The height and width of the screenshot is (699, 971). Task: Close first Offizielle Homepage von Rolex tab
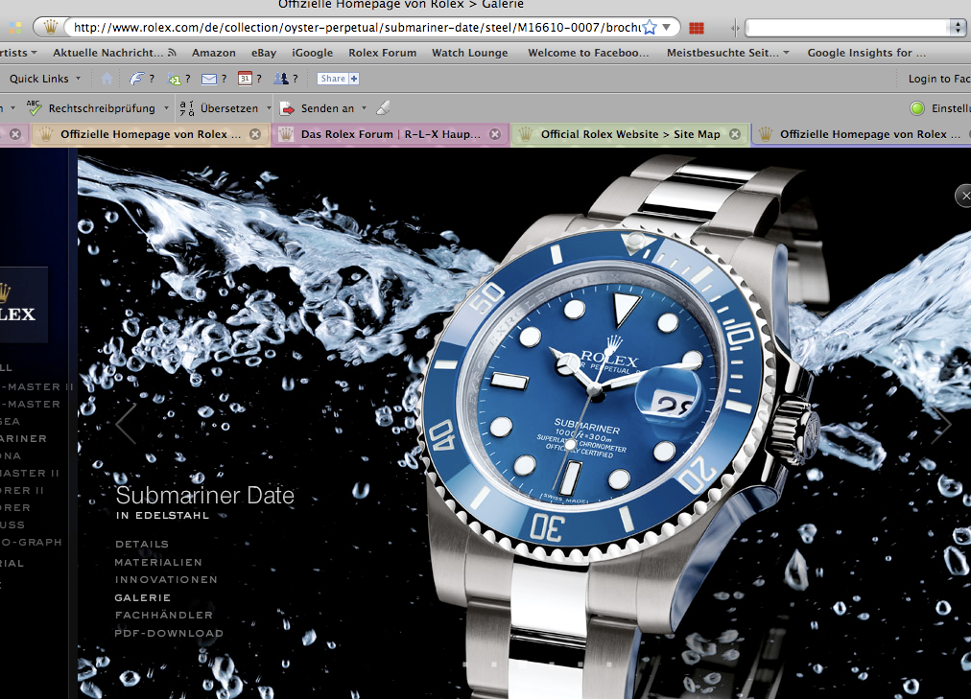tap(255, 134)
